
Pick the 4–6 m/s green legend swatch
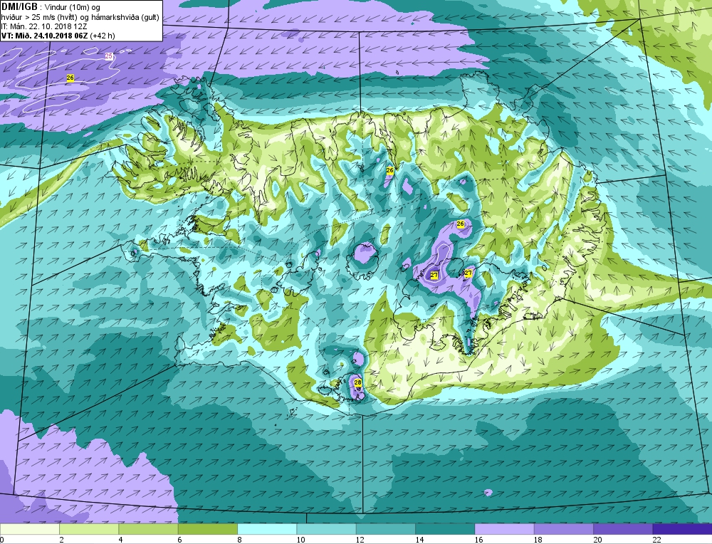click(x=149, y=529)
